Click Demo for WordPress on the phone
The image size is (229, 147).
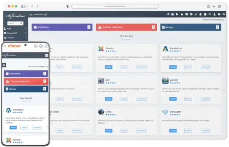24,128
